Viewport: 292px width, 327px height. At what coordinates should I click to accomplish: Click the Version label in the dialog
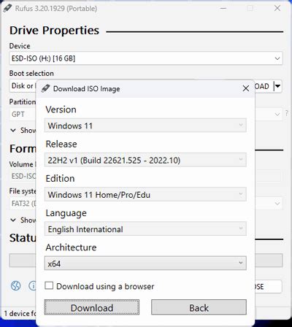click(x=61, y=109)
